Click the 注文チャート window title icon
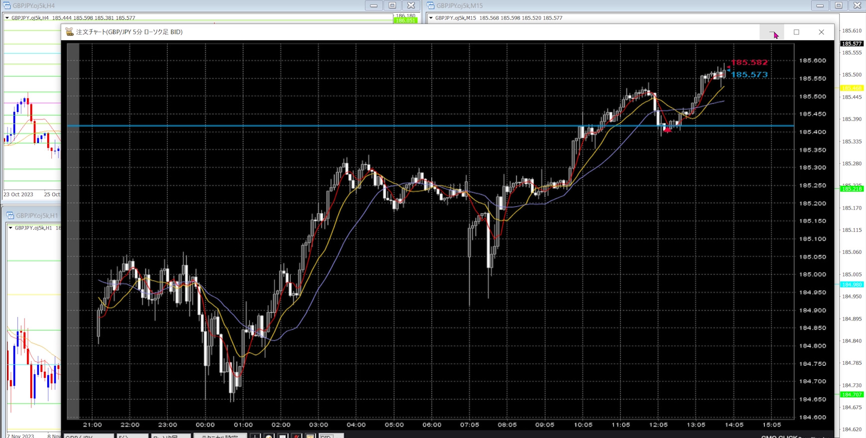 tap(70, 32)
